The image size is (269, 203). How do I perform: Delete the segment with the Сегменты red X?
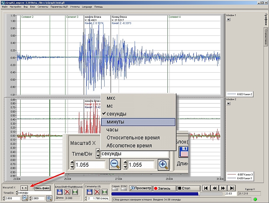click(x=97, y=192)
